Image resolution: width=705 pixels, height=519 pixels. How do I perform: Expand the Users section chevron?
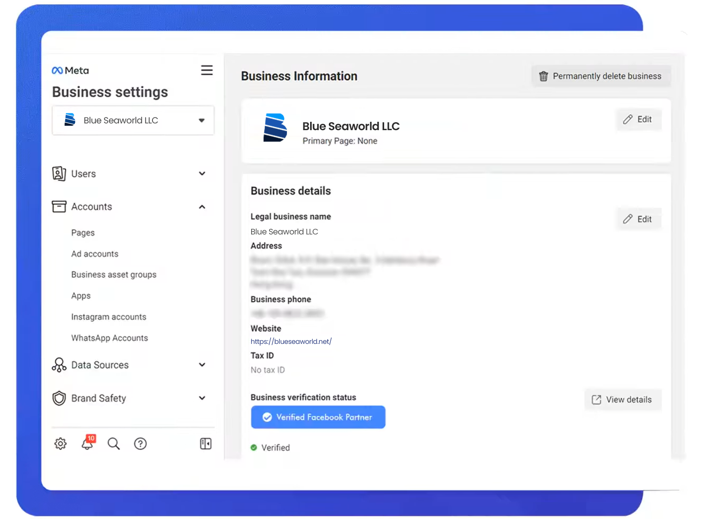click(x=202, y=174)
